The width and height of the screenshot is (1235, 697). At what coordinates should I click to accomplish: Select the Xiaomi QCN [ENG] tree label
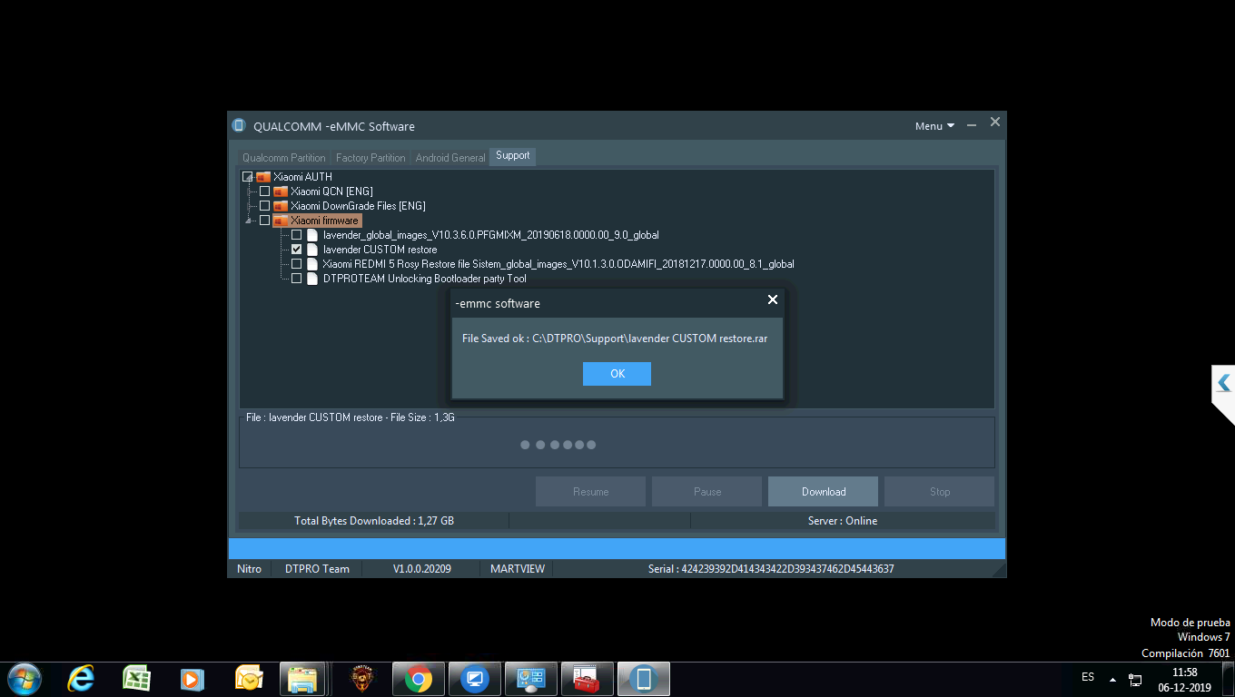pos(331,191)
